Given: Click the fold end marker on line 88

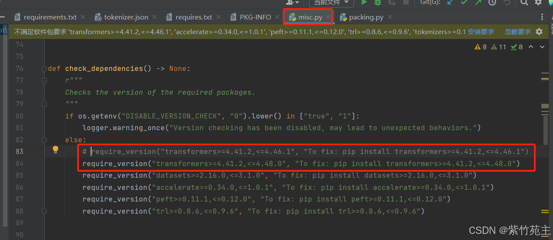Looking at the screenshot, I should (44, 211).
